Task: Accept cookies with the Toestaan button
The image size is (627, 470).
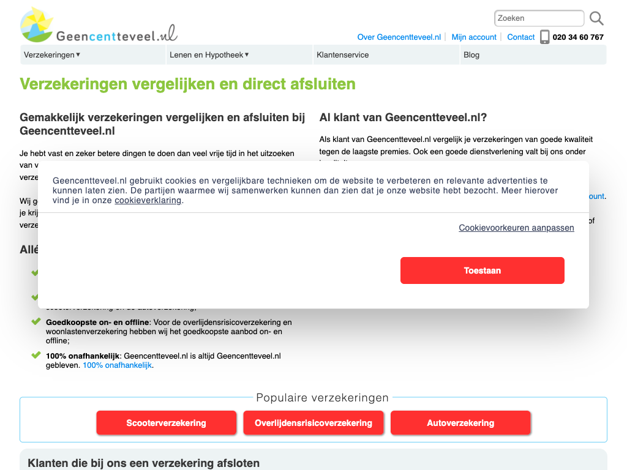Action: (x=482, y=270)
